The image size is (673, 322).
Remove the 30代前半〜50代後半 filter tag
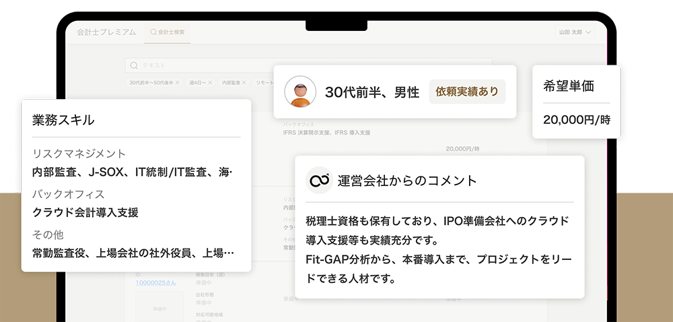click(x=178, y=82)
